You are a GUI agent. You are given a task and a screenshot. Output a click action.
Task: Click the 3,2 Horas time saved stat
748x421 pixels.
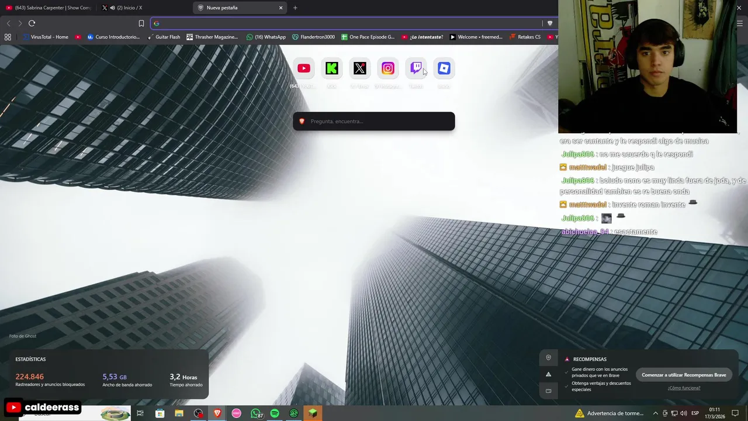click(x=186, y=379)
